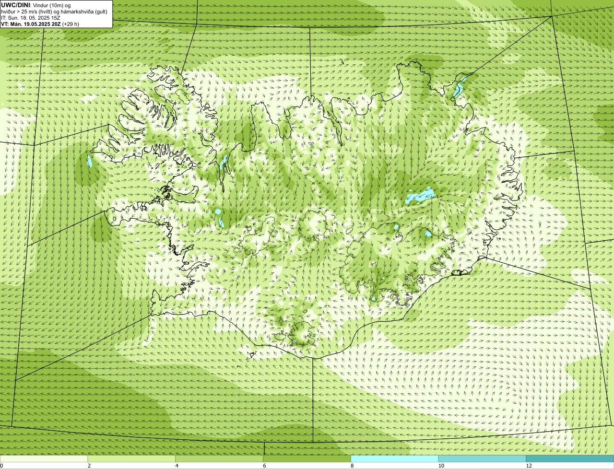Click the "UWC/DINI" title text
614x469 pixels.
point(16,5)
